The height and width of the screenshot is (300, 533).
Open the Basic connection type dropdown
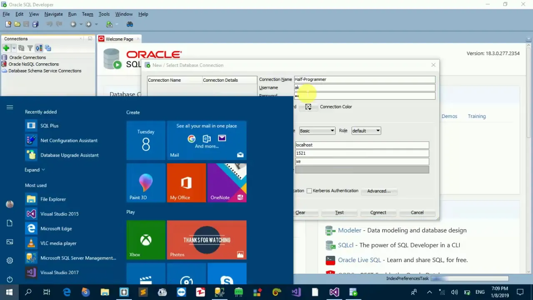[x=317, y=131]
